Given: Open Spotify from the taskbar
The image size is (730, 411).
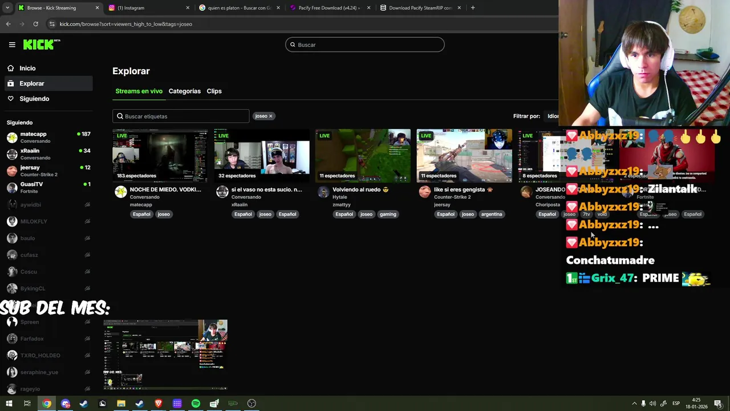Looking at the screenshot, I should pyautogui.click(x=196, y=404).
